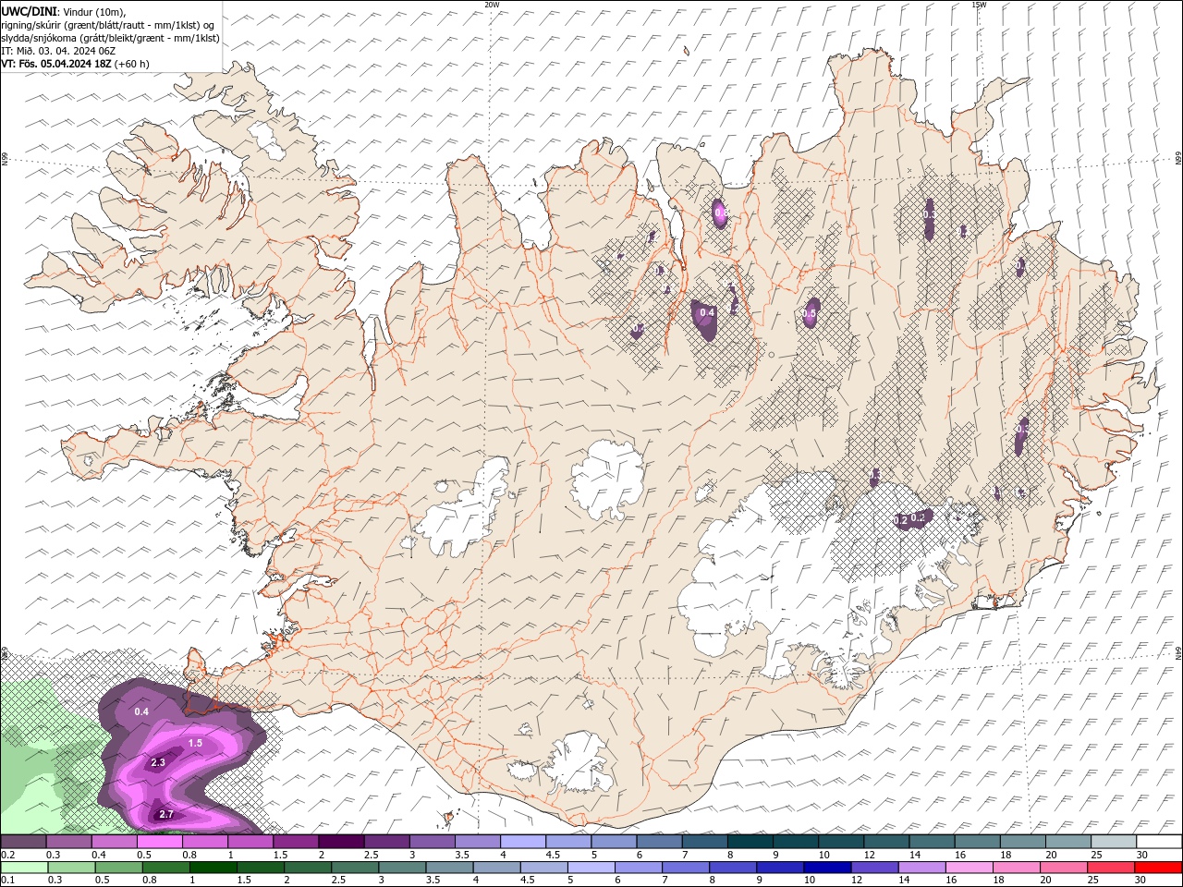
Task: Click the 'VT: Fös. 05.04.2024 18Z' valid time
Action: tap(55, 64)
